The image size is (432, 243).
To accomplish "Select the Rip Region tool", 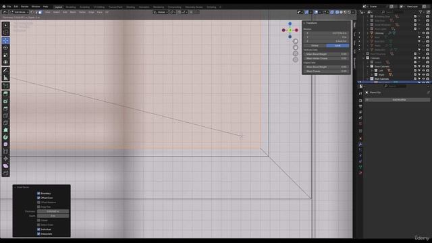I will tap(5, 173).
